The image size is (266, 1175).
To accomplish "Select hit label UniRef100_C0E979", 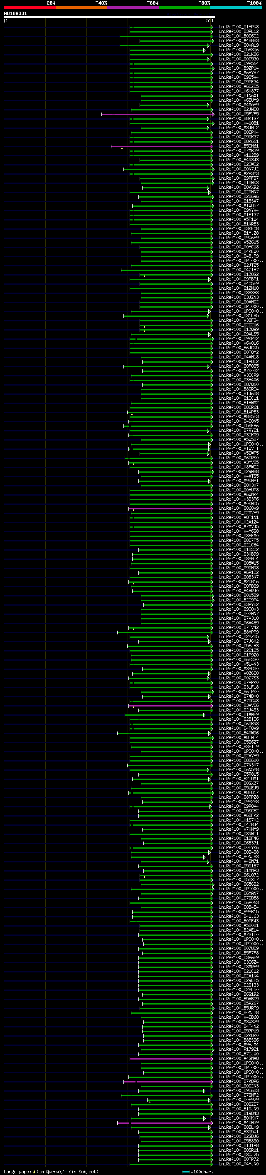I will (239, 1100).
